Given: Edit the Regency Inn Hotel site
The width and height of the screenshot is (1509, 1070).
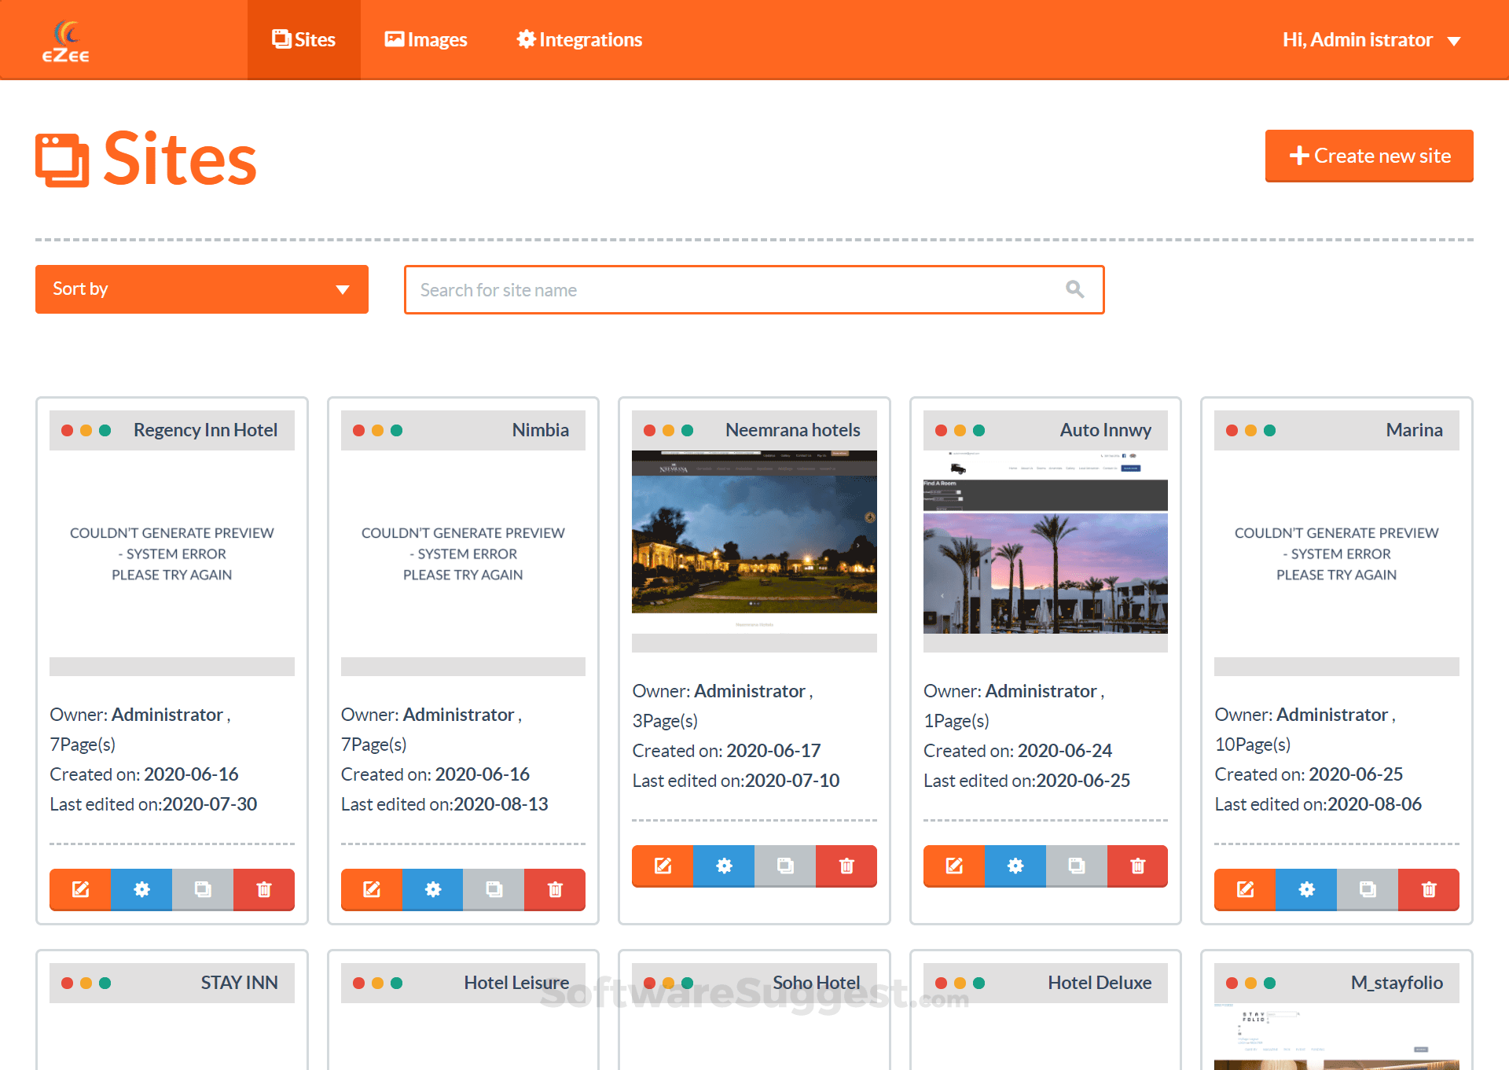Looking at the screenshot, I should pos(80,889).
